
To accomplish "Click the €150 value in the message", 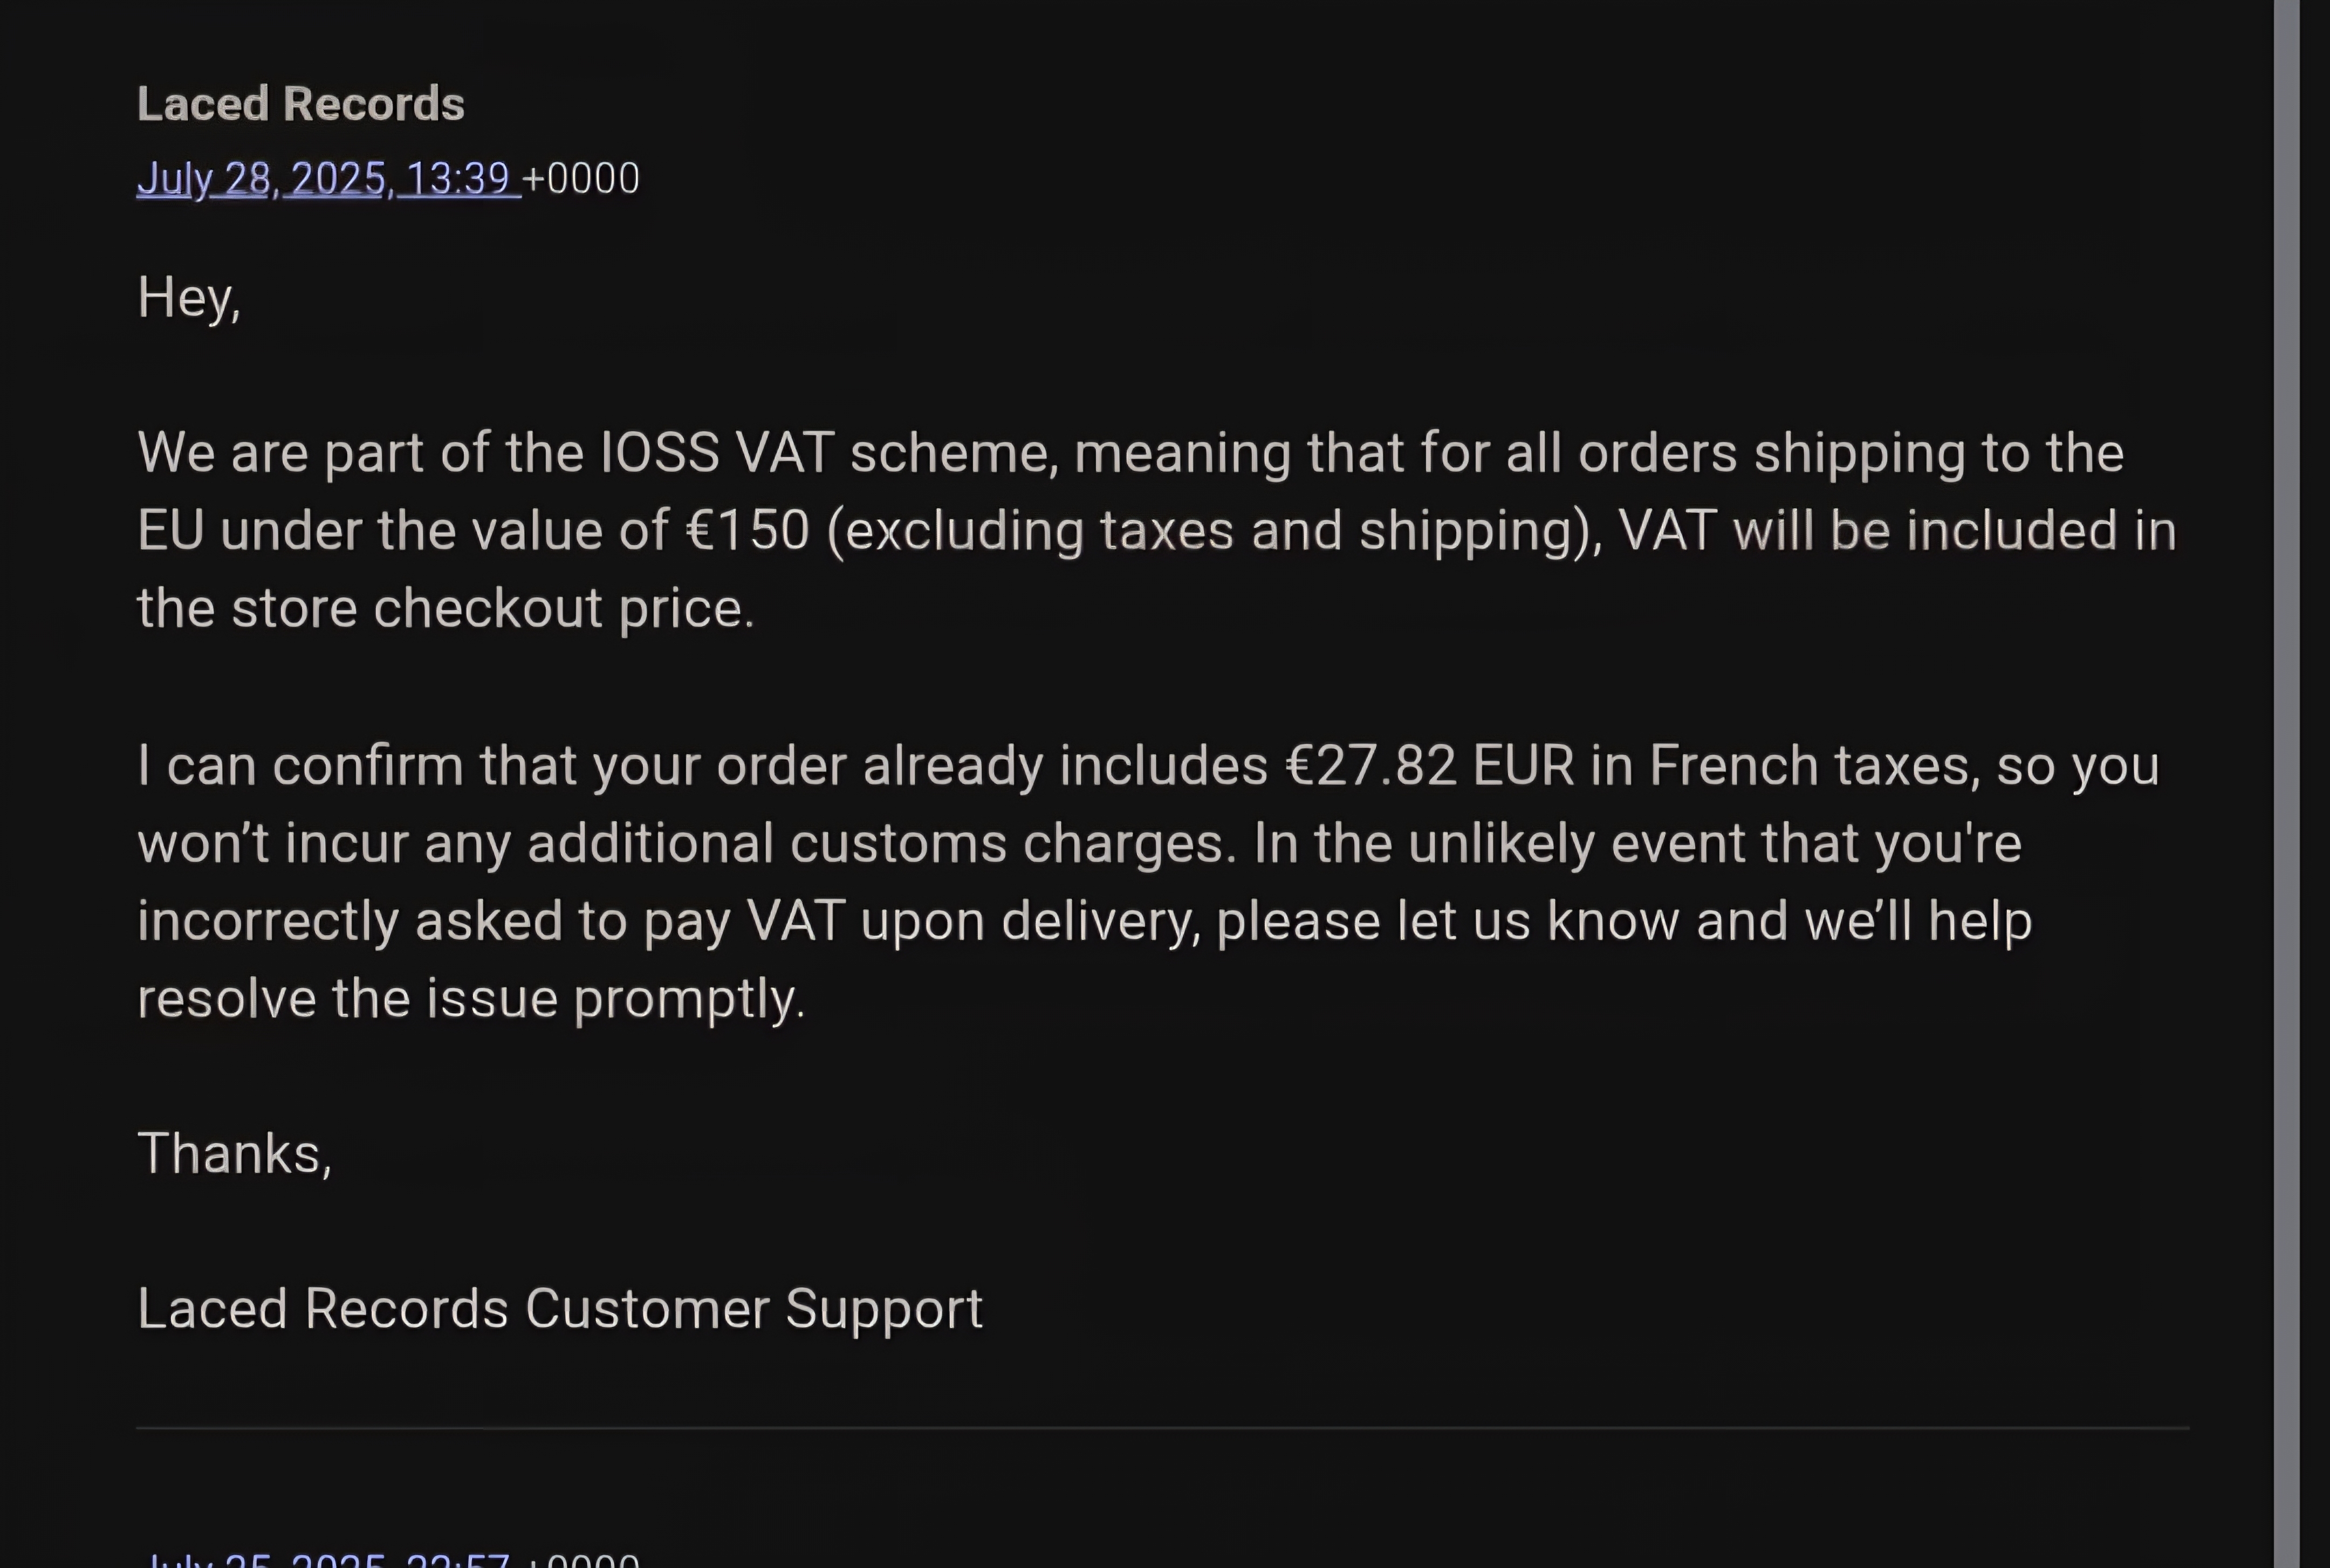I will pyautogui.click(x=747, y=530).
